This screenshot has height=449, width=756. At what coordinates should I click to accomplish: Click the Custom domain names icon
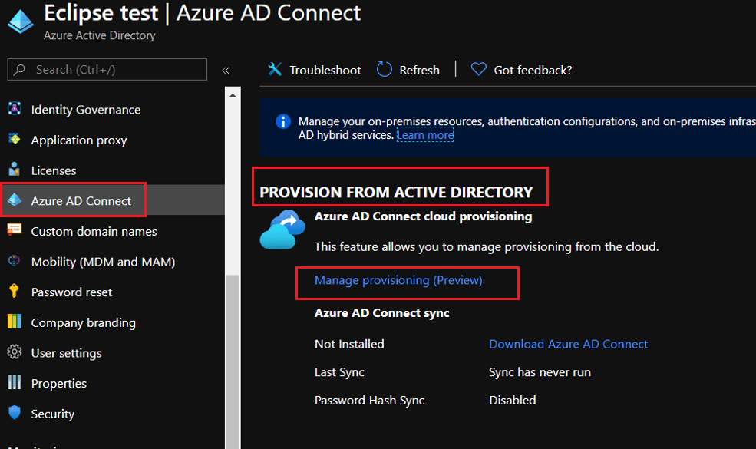pos(14,230)
